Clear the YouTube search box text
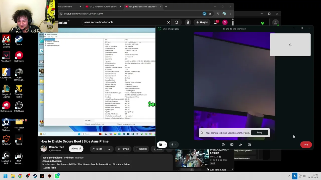This screenshot has width=321, height=180. [169, 22]
